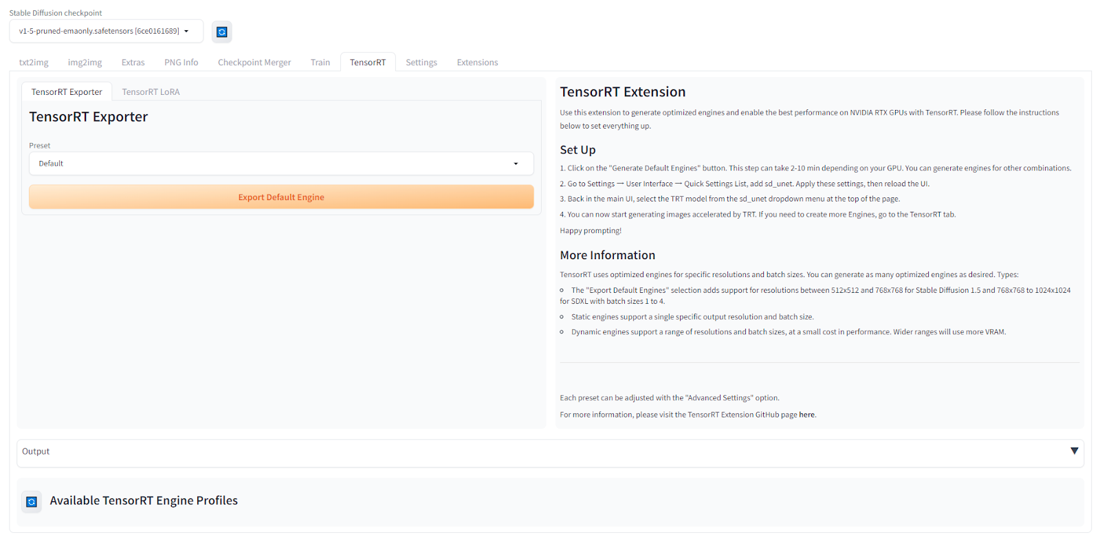Select the TensorRT tab
Viewport: 1100px width, 537px height.
[x=368, y=63]
